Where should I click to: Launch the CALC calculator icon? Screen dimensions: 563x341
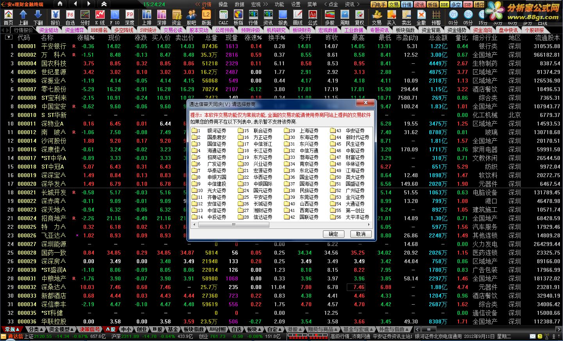(x=223, y=18)
